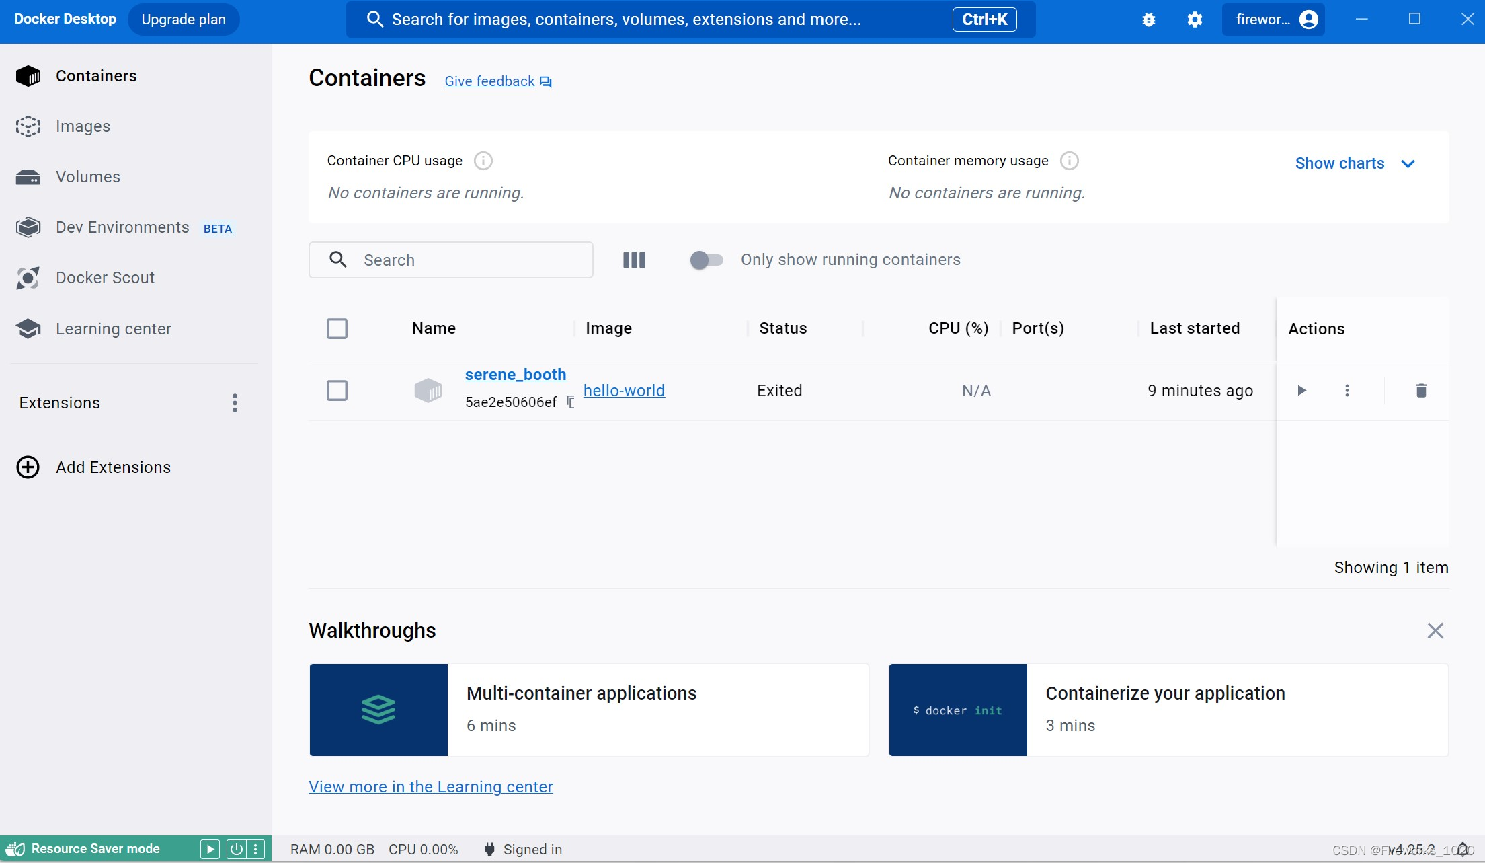Click the 9 minutes ago cell
Image resolution: width=1485 pixels, height=863 pixels.
(1200, 391)
